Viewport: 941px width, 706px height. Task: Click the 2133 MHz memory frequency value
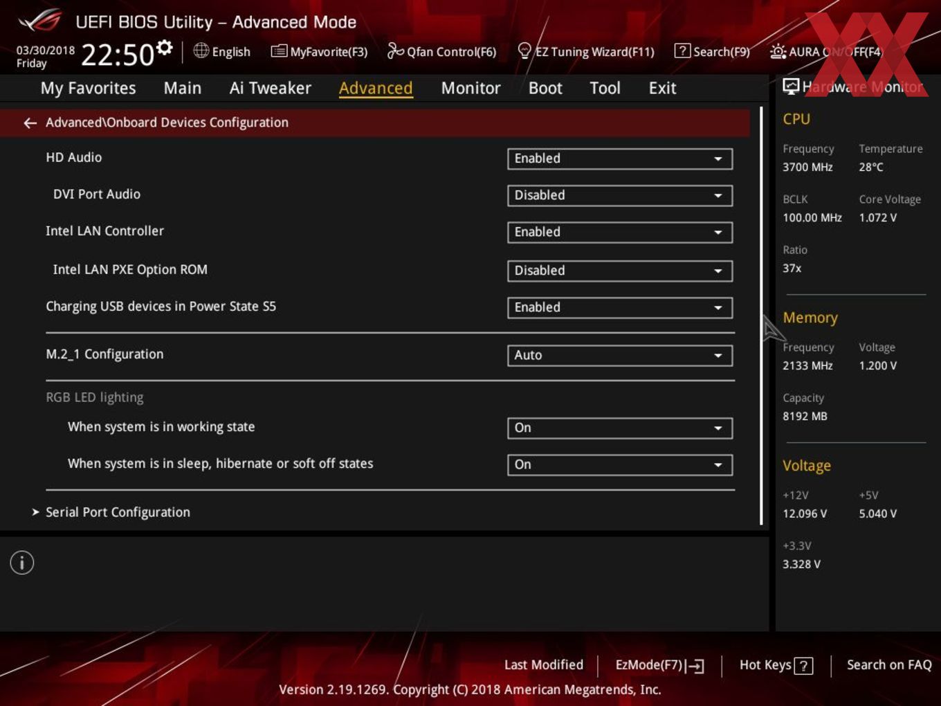point(807,365)
